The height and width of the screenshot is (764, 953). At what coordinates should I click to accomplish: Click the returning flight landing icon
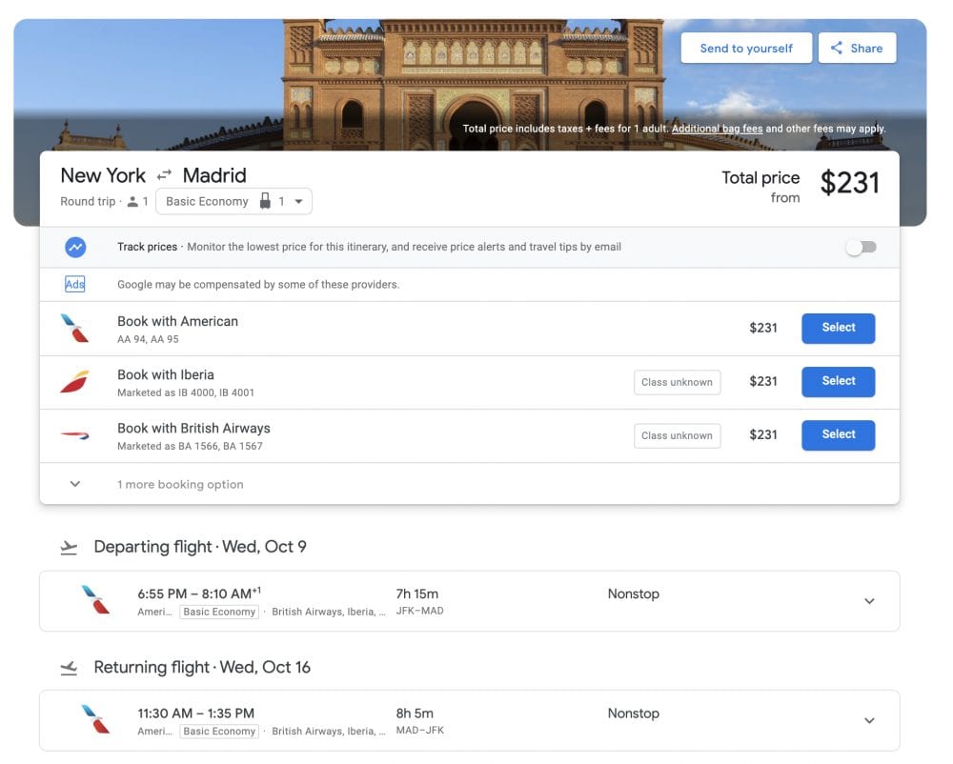(68, 668)
